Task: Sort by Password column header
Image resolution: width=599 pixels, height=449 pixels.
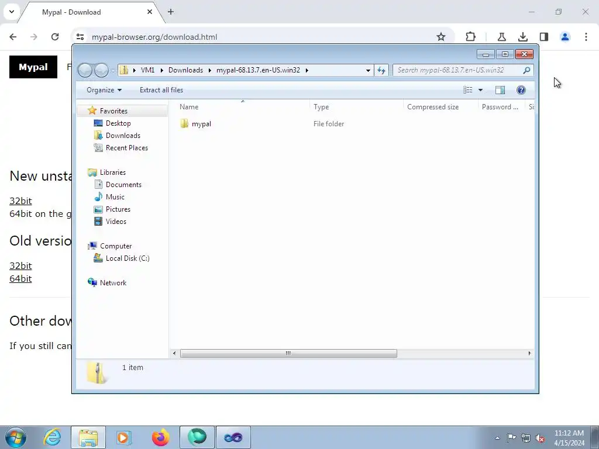Action: (x=500, y=107)
